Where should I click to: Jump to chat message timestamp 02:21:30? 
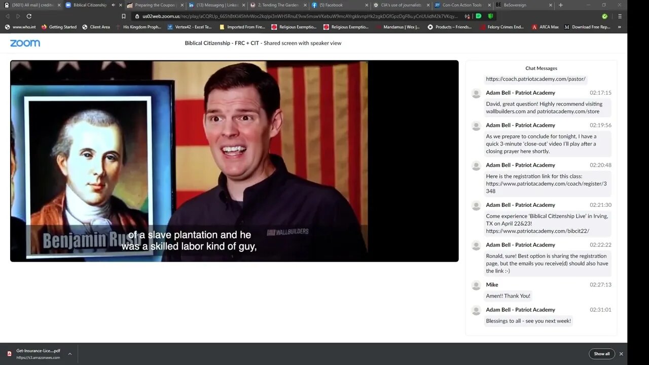pos(600,205)
